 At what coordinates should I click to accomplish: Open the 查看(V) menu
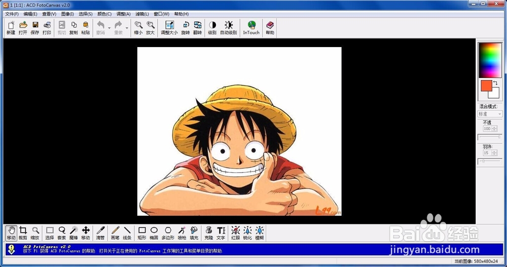pyautogui.click(x=49, y=14)
